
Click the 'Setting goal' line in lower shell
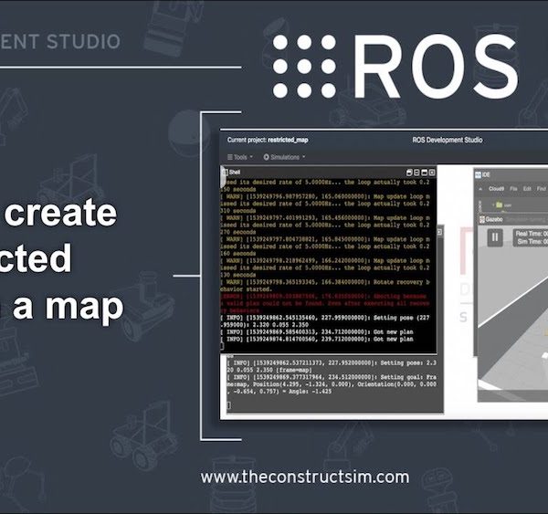(x=332, y=384)
